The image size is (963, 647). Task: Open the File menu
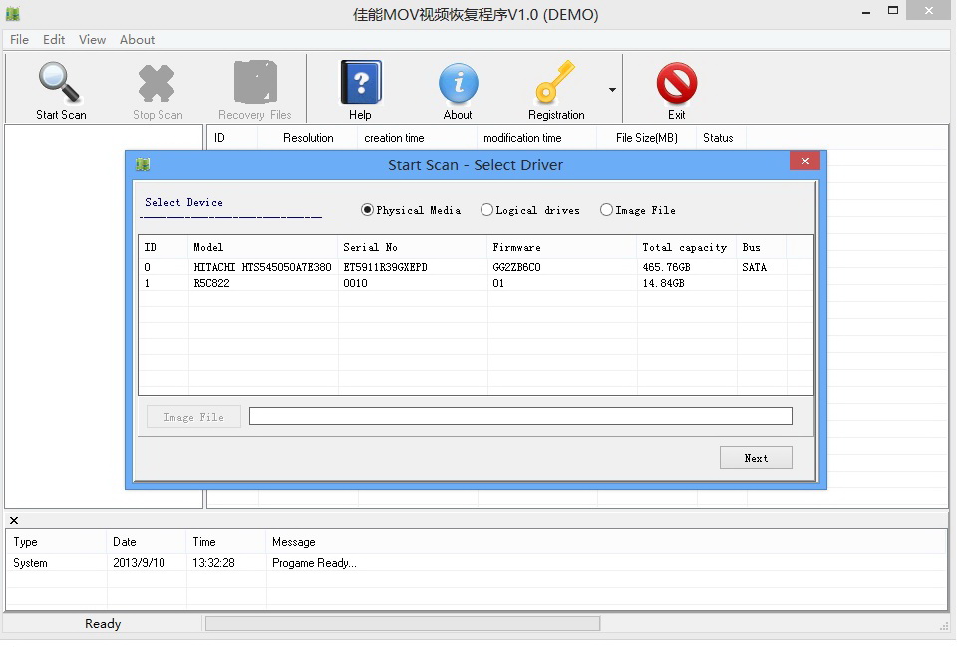pyautogui.click(x=19, y=40)
